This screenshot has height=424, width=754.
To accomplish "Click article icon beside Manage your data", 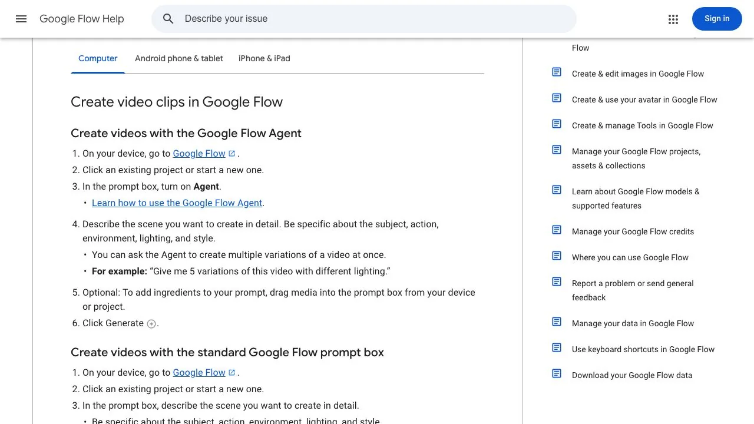I will (557, 322).
